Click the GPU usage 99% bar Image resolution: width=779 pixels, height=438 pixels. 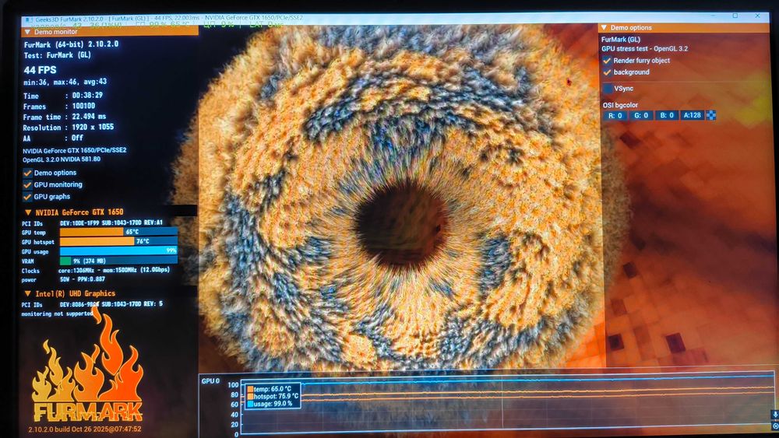118,251
